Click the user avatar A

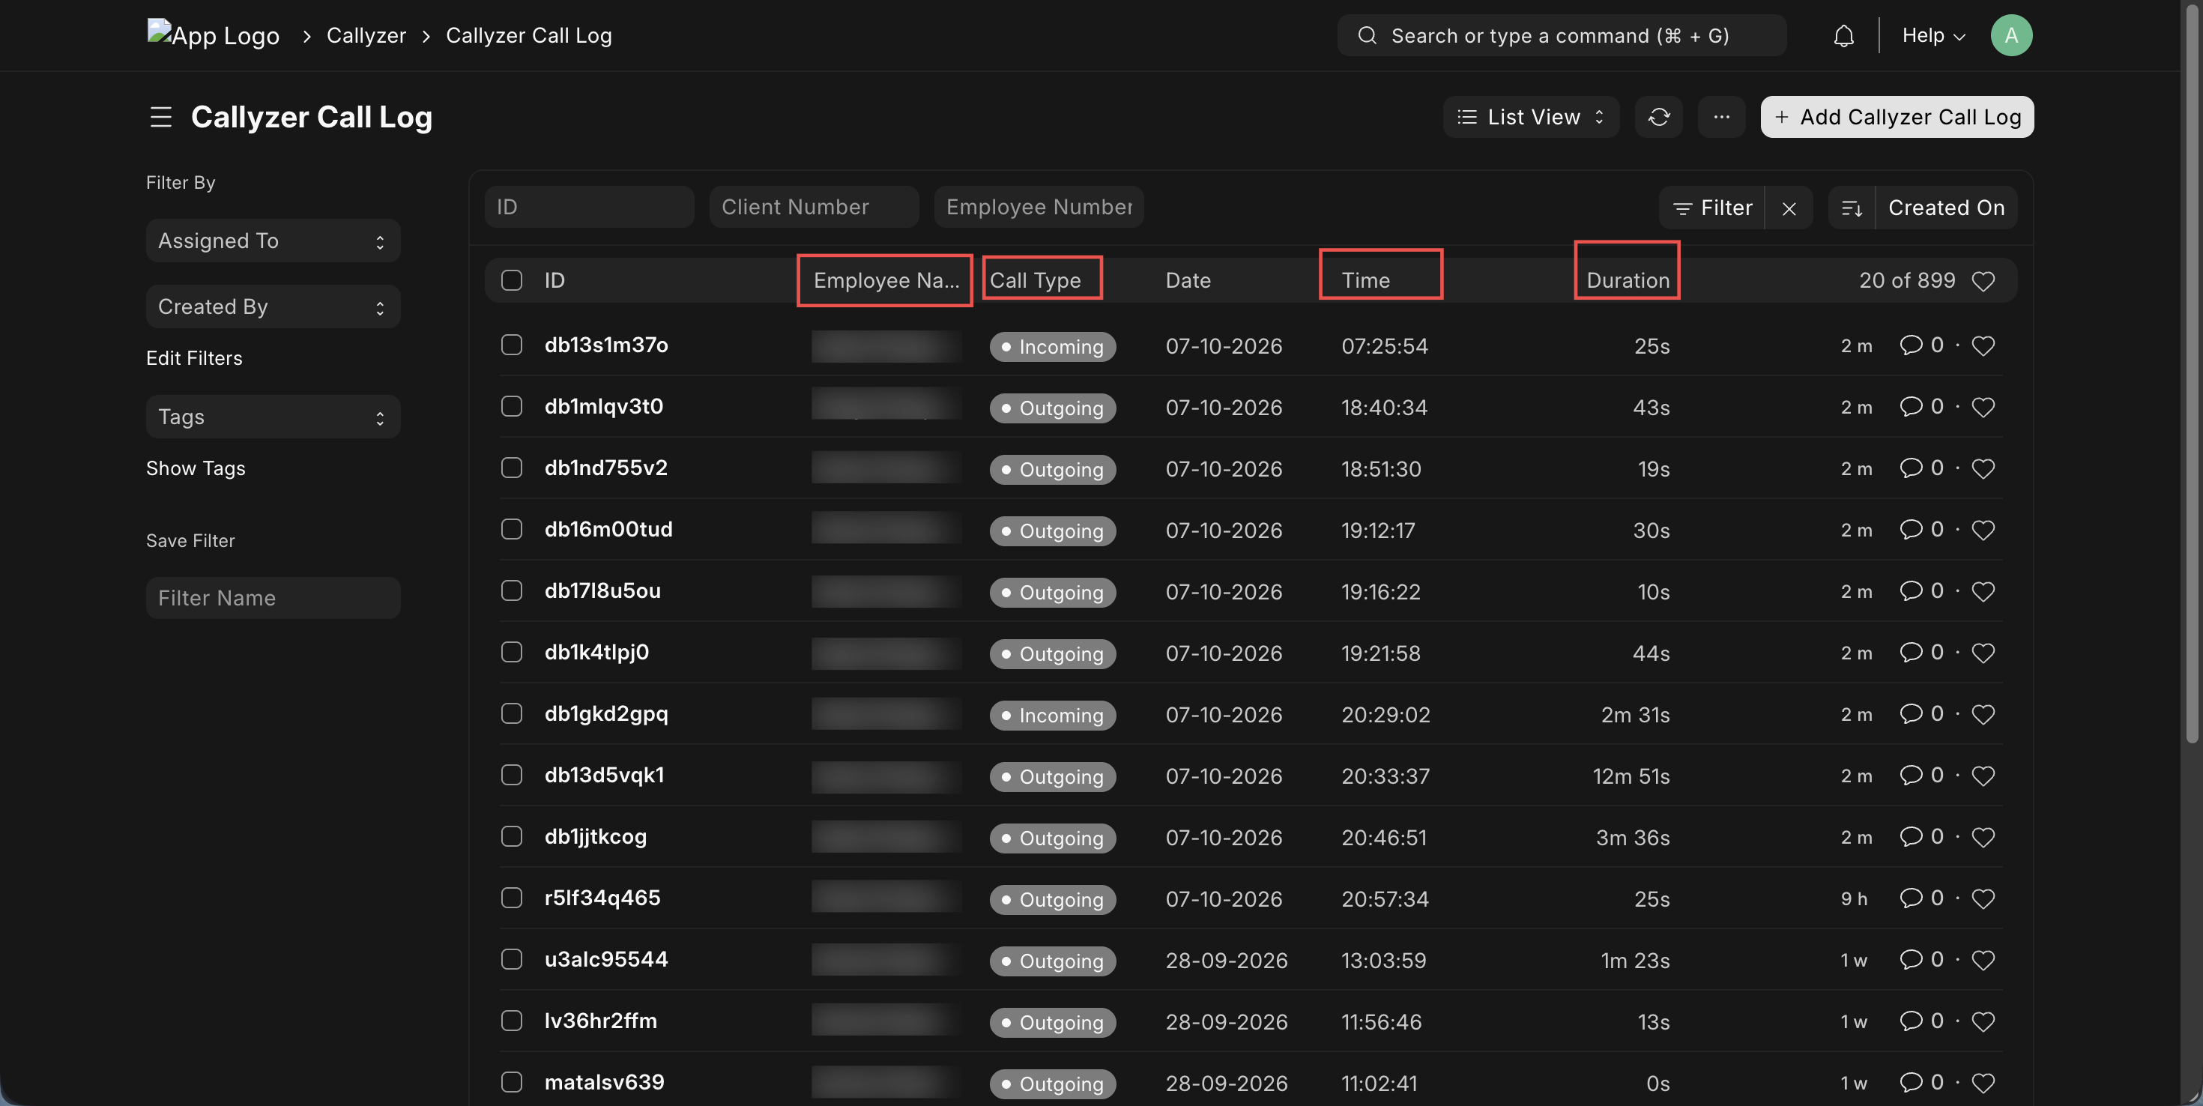click(2010, 36)
